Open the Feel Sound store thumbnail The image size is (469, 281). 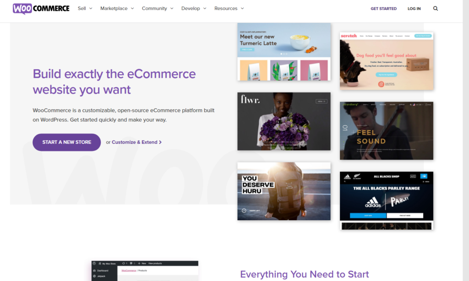pyautogui.click(x=387, y=130)
